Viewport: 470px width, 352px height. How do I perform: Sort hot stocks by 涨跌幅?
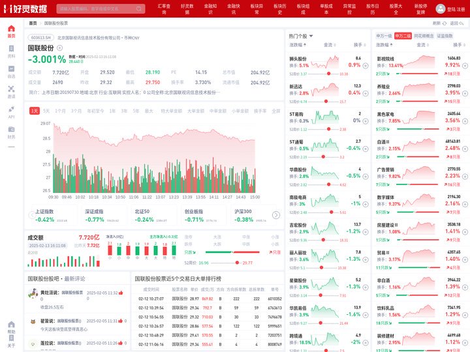298,45
